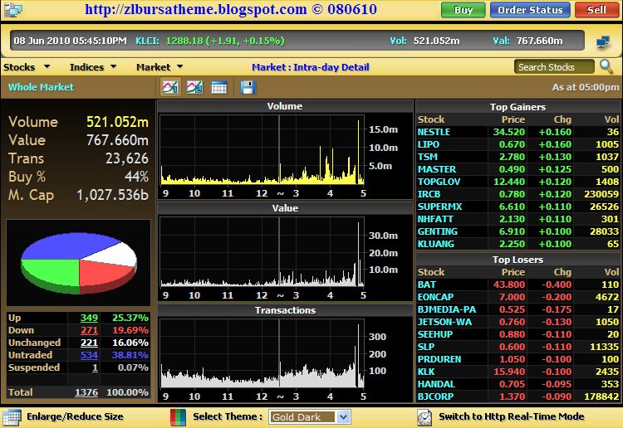Viewport: 623px width, 428px height.
Task: Select SEEHUP in Top Losers
Action: click(435, 334)
